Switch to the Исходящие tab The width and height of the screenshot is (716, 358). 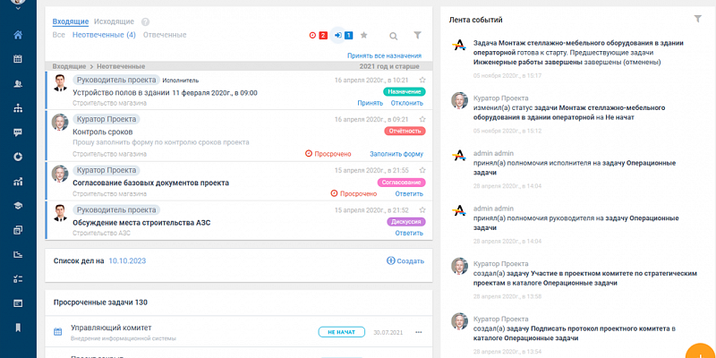coord(114,21)
